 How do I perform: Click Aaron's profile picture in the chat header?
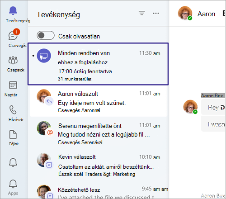point(185,13)
